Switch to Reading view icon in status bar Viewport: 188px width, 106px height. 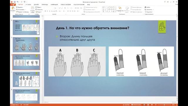coord(152,105)
